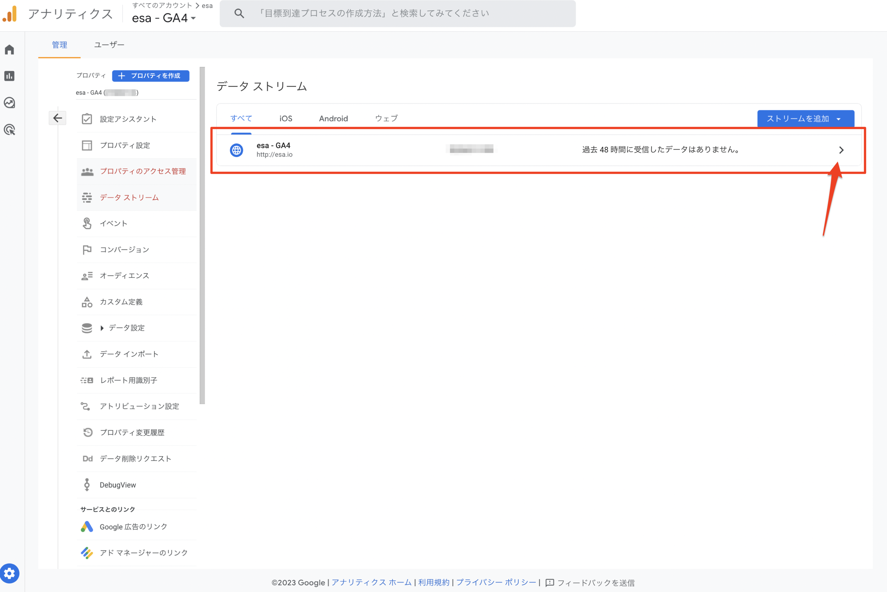The width and height of the screenshot is (887, 592).
Task: Click すべてのアカウント breadcrumb link
Action: (162, 5)
